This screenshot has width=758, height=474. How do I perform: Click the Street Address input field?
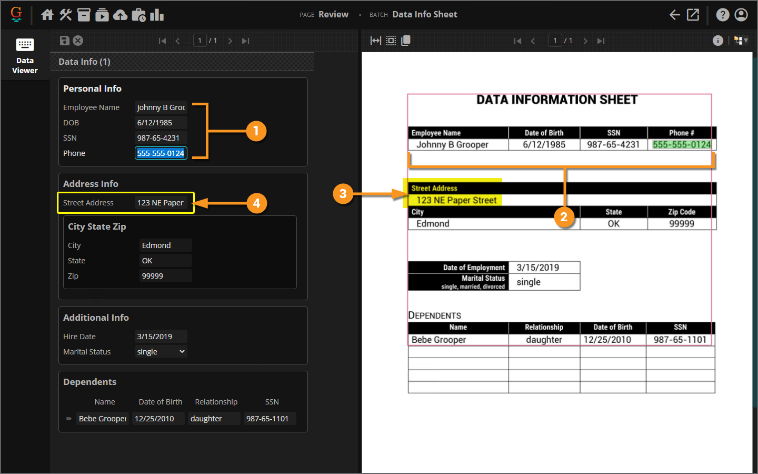(161, 203)
